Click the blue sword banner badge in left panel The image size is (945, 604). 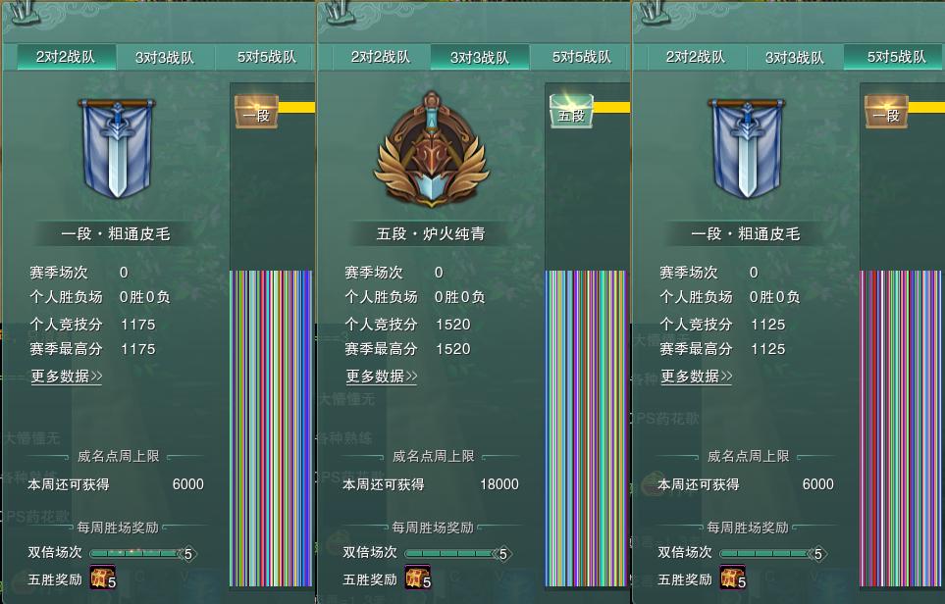tap(117, 149)
